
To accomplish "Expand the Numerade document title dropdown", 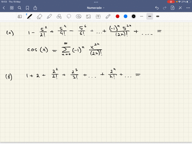I will [96, 8].
